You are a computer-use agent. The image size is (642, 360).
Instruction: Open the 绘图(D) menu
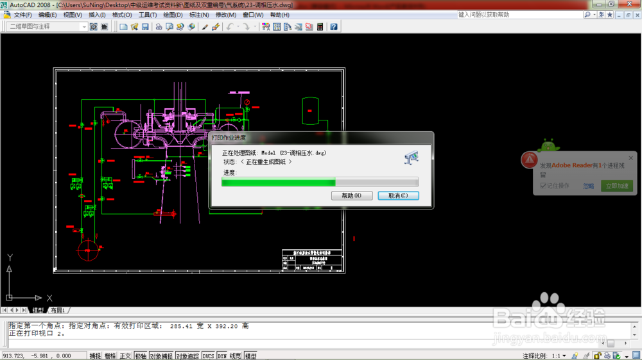pyautogui.click(x=173, y=15)
